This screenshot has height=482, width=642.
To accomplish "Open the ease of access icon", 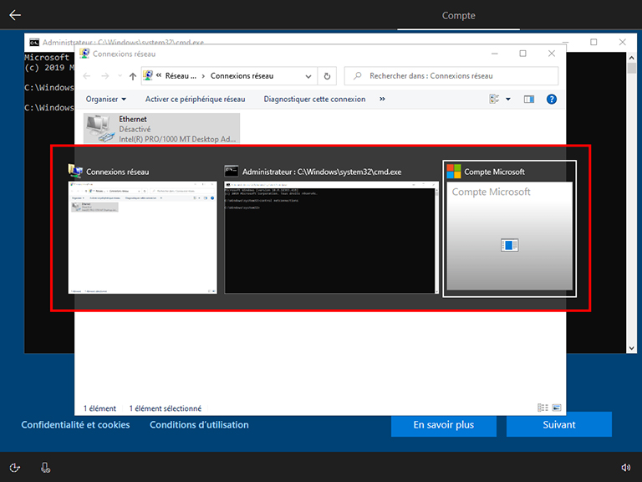I will (x=15, y=468).
